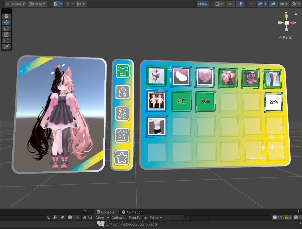
Task: Toggle warning messages count 9
Action: click(288, 217)
